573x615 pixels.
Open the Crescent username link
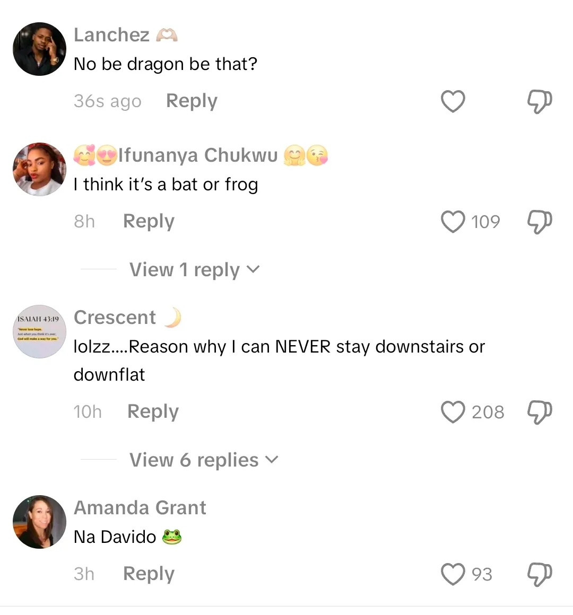click(x=115, y=317)
